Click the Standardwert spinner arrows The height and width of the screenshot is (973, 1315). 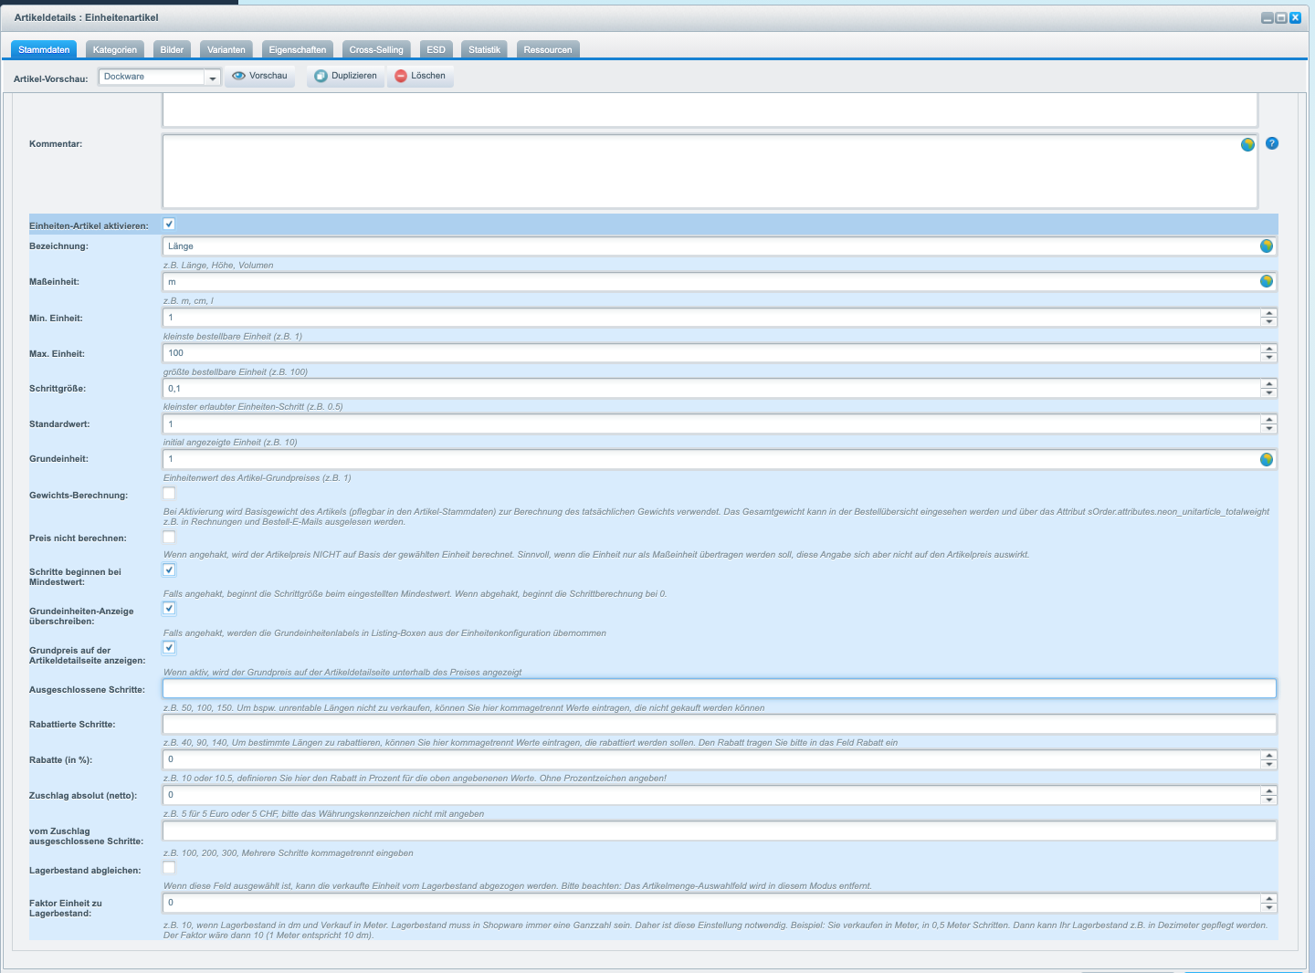[x=1268, y=424]
